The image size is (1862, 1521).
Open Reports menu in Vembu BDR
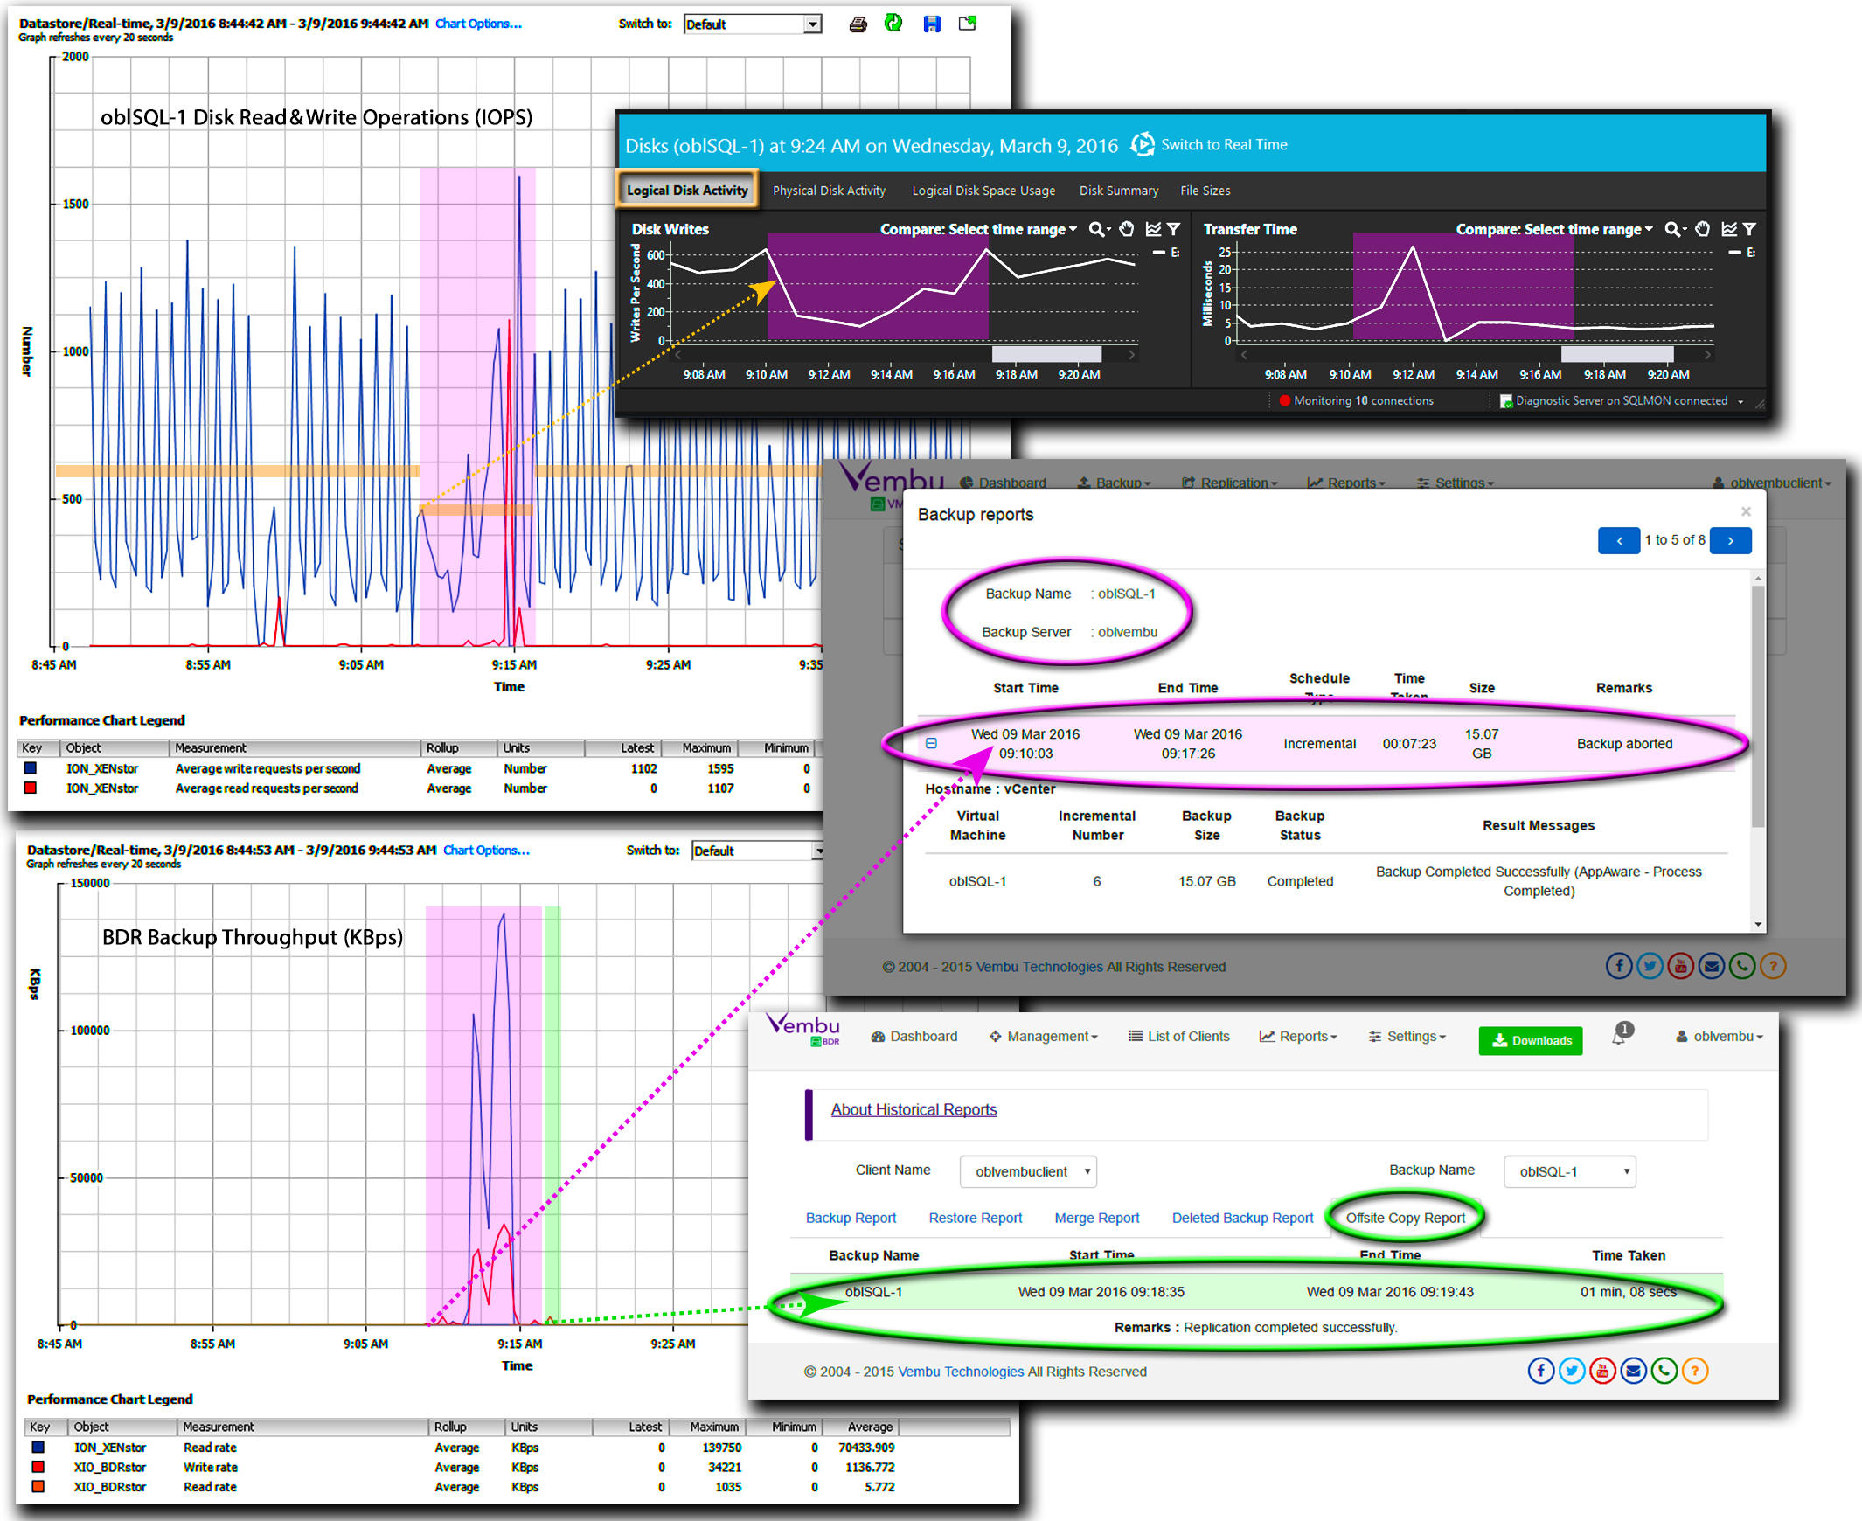pyautogui.click(x=1297, y=1037)
